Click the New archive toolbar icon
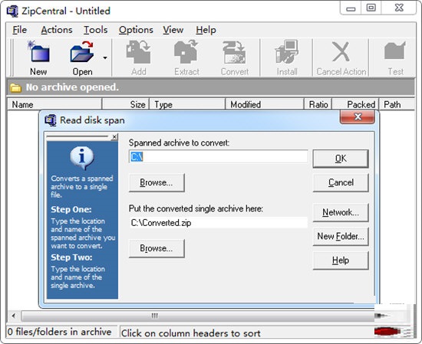This screenshot has width=422, height=344. [x=38, y=51]
